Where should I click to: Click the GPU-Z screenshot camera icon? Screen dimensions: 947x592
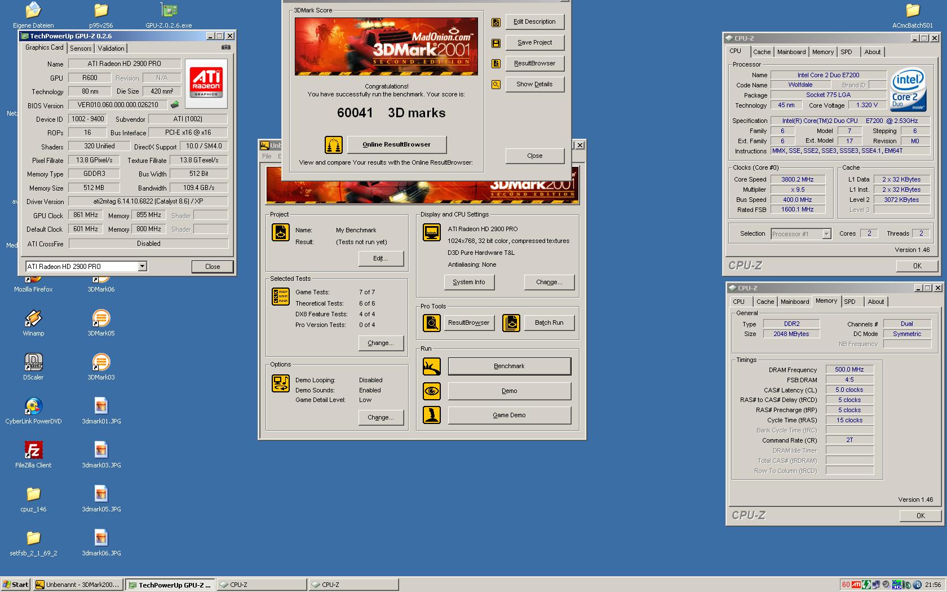(x=225, y=47)
